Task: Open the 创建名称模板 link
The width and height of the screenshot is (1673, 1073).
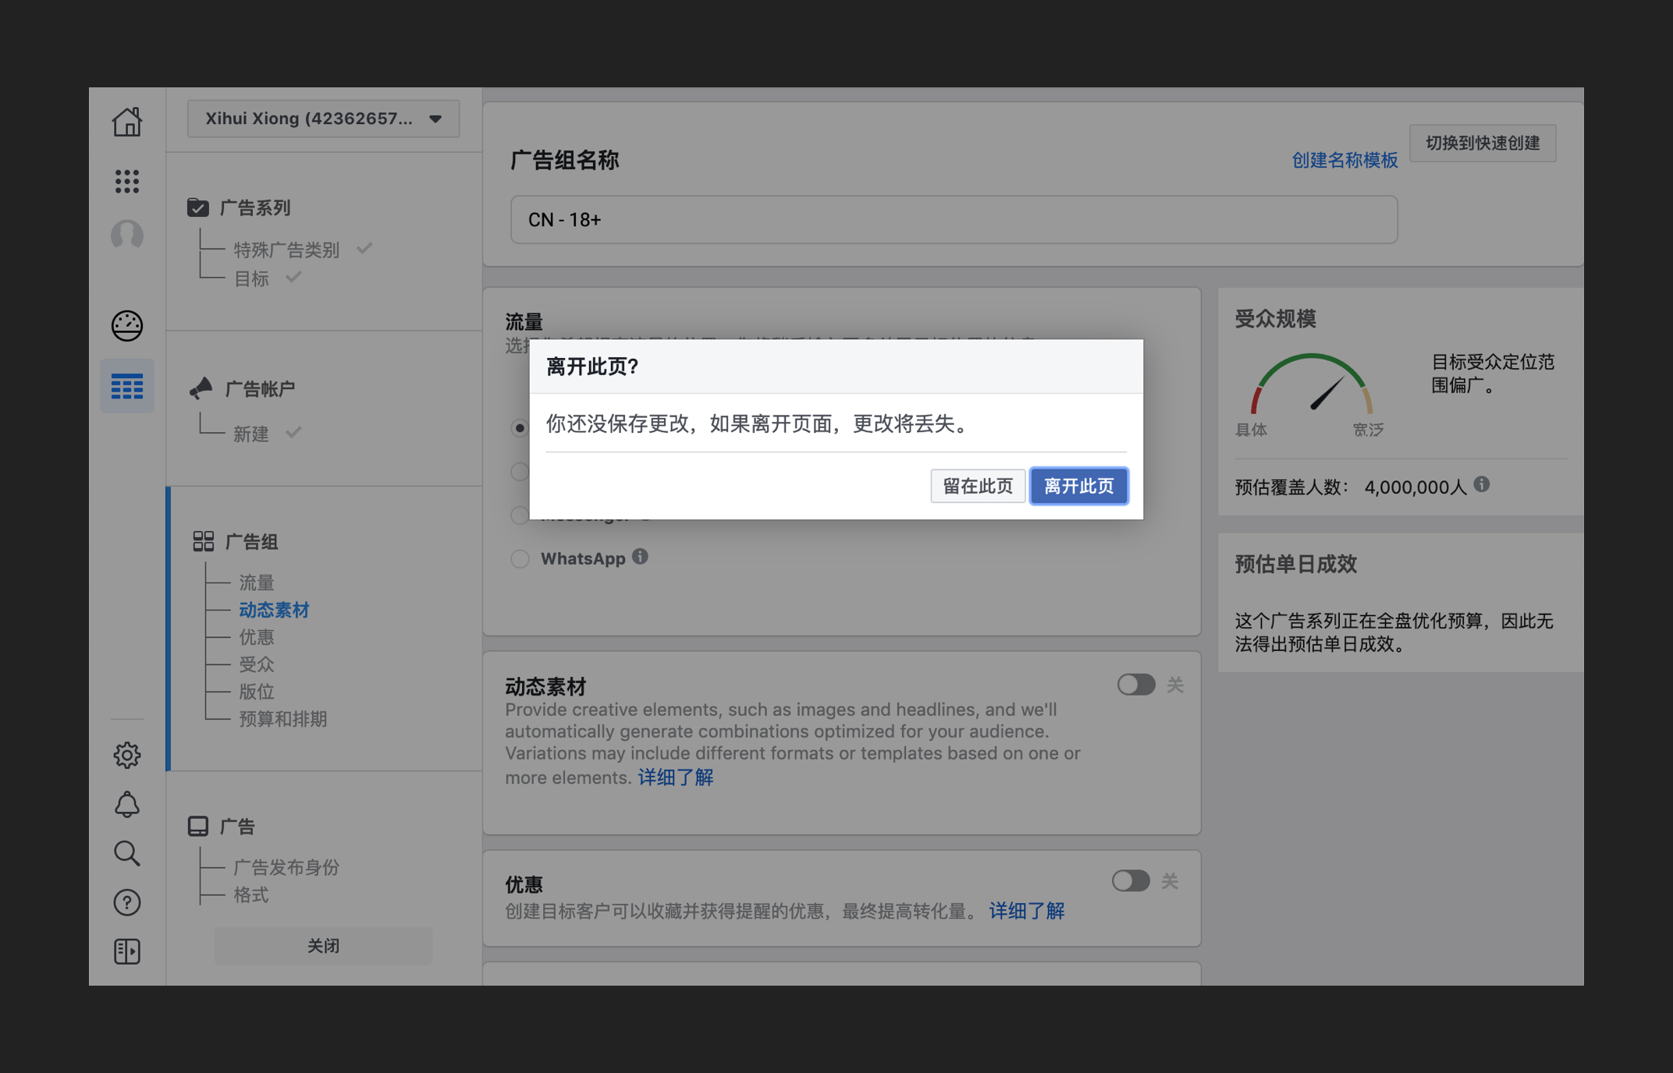Action: tap(1344, 161)
